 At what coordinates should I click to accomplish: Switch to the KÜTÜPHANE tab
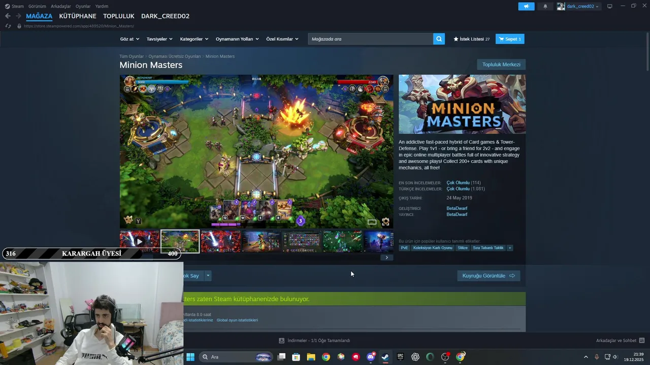coord(78,16)
